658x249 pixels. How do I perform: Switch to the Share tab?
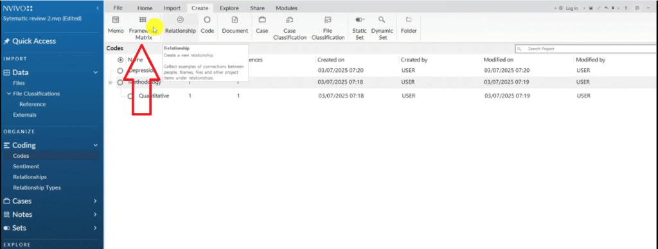pos(257,8)
